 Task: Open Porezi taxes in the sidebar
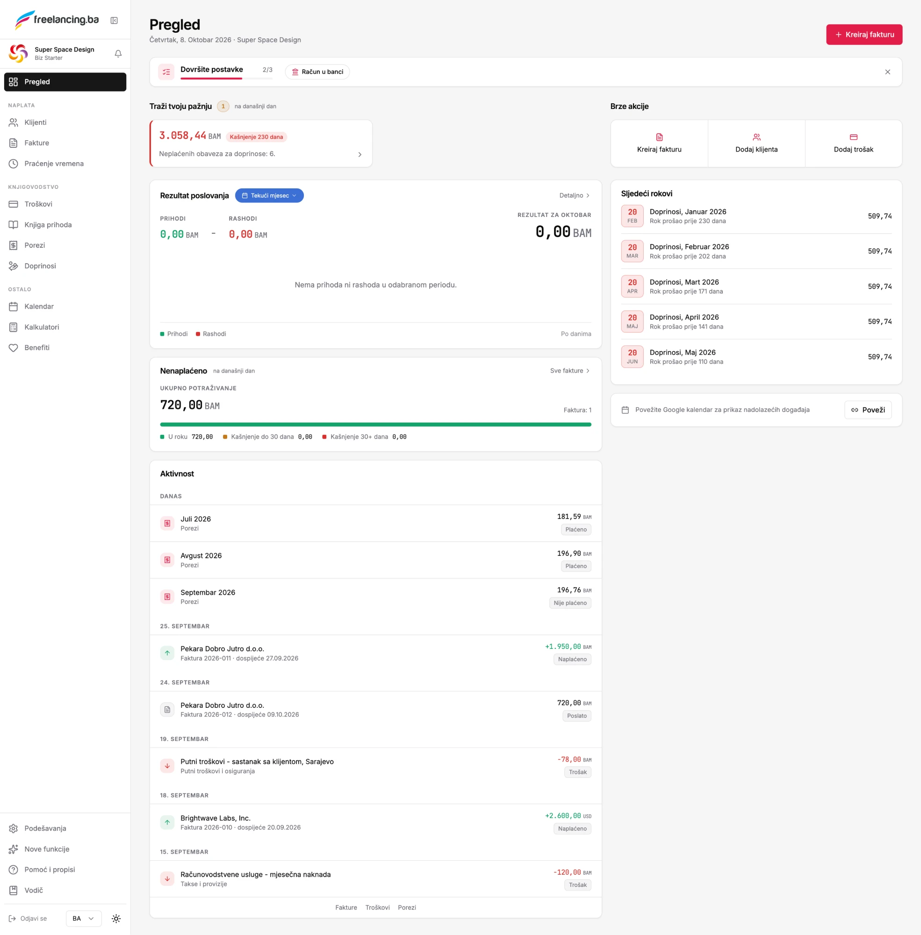point(65,245)
